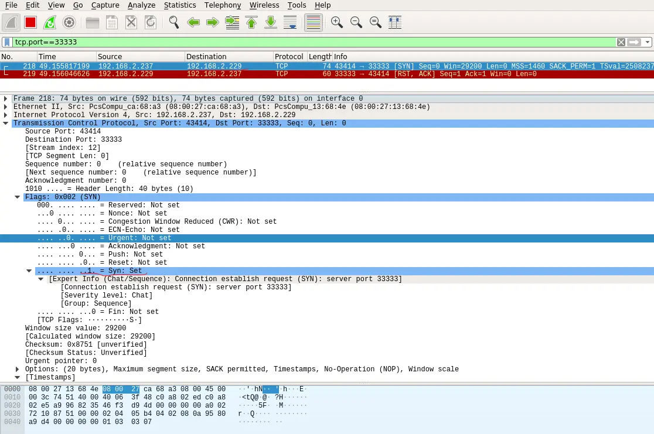Expand Ethernet II details

click(x=5, y=107)
